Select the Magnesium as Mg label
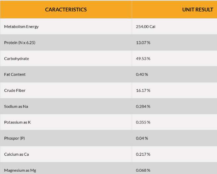This screenshot has width=217, height=174. click(19, 170)
